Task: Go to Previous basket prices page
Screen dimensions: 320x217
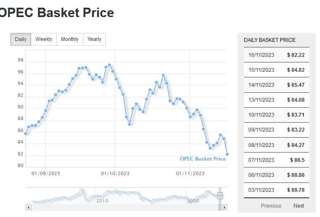Action: [x=271, y=205]
